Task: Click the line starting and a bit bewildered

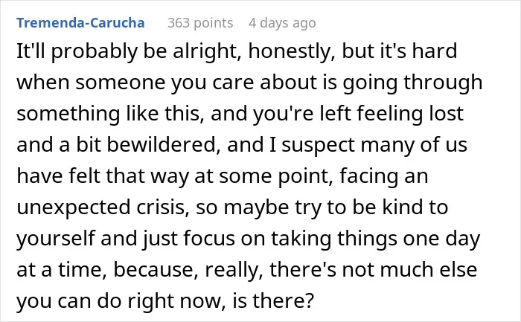Action: tap(242, 145)
